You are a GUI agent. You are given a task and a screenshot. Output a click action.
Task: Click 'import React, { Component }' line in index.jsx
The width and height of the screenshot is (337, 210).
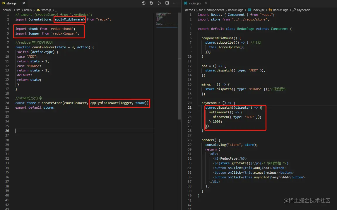click(x=236, y=15)
